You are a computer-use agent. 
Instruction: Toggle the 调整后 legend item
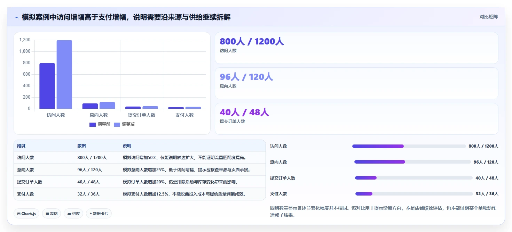click(x=124, y=124)
